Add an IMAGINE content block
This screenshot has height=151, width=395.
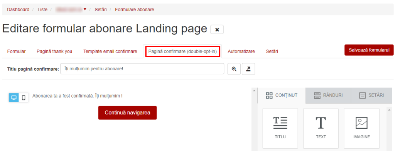361,128
